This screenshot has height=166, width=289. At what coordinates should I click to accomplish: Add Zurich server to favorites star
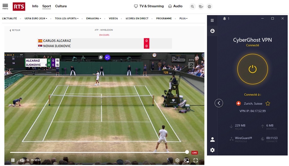268,103
